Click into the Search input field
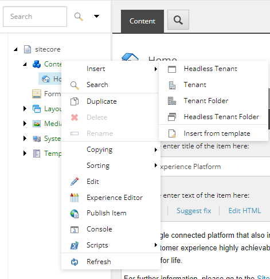The image size is (270, 279). (x=35, y=17)
